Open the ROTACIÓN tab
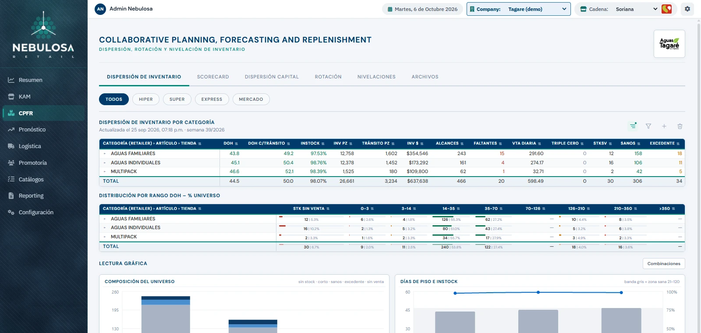The width and height of the screenshot is (701, 333). 328,77
